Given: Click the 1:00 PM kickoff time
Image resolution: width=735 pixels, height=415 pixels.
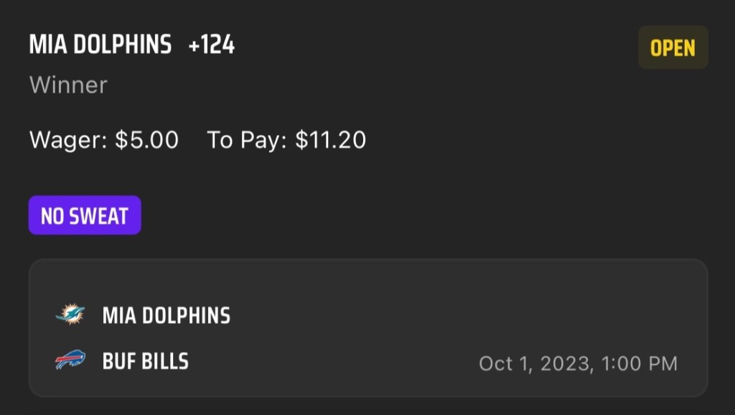Looking at the screenshot, I should 639,363.
